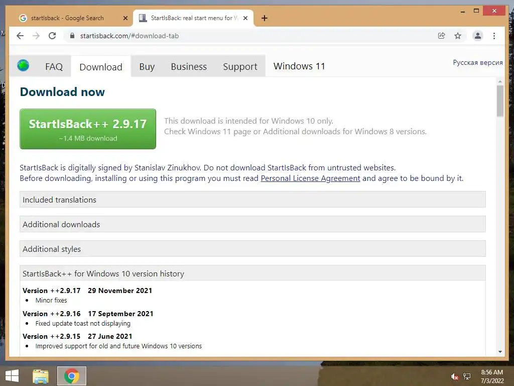This screenshot has height=386, width=514.
Task: Click the padlock site info icon
Action: (72, 36)
